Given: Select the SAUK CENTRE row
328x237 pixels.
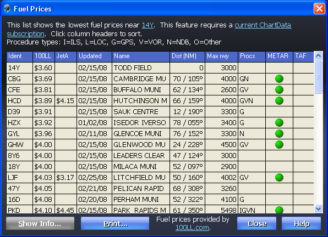Looking at the screenshot, I should pyautogui.click(x=160, y=112).
